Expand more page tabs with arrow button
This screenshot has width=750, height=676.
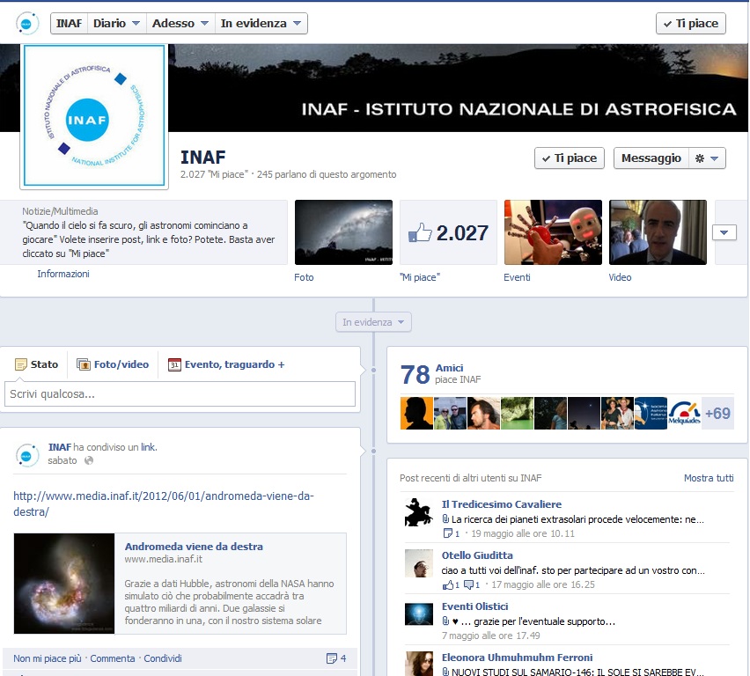tap(724, 232)
